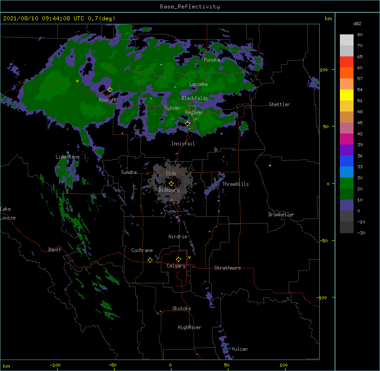Click the Drumheller label

click(281, 215)
